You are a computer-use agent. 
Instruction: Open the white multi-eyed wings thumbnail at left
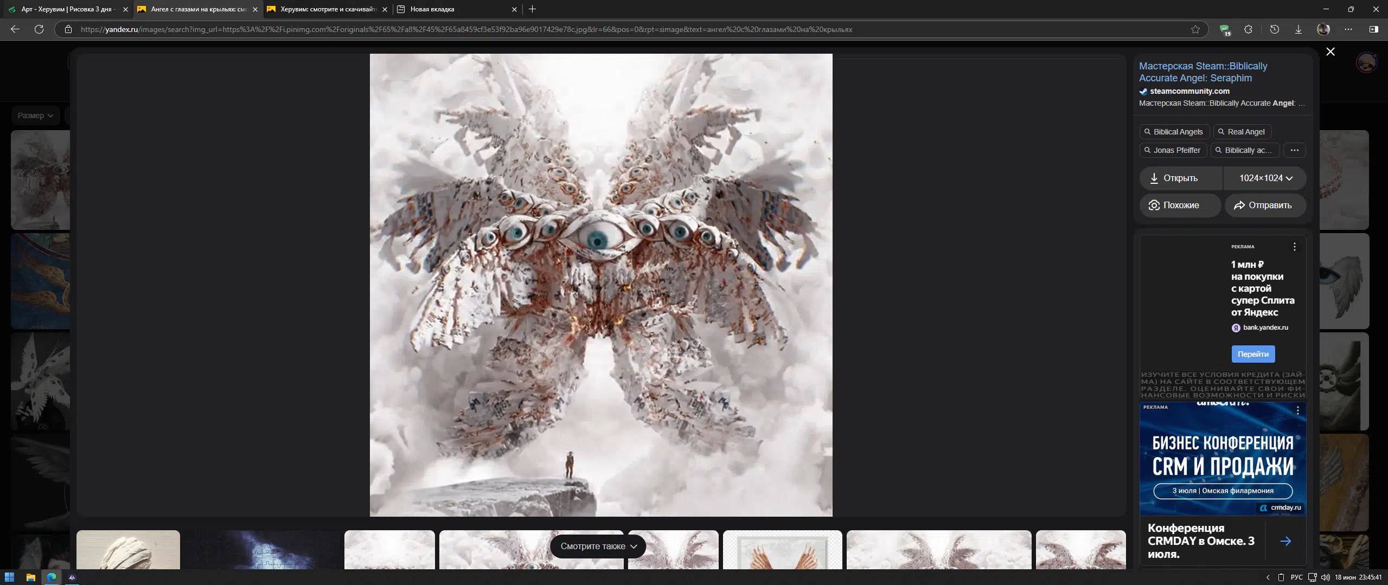coord(41,381)
